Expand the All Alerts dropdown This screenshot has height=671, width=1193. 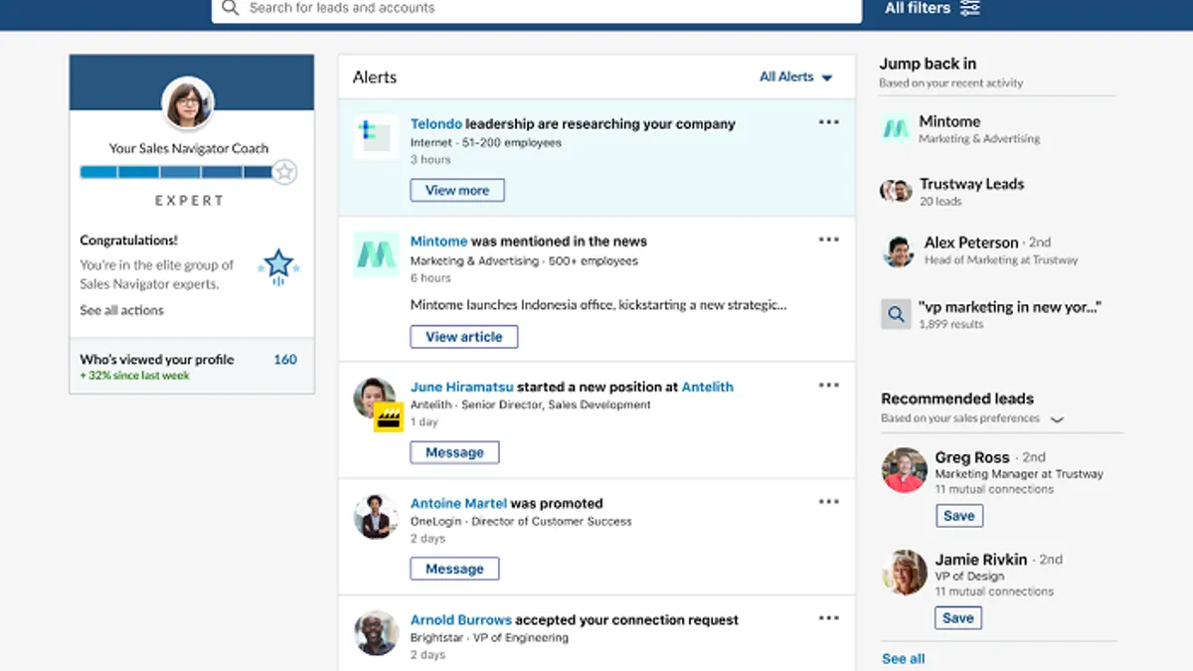(x=795, y=77)
